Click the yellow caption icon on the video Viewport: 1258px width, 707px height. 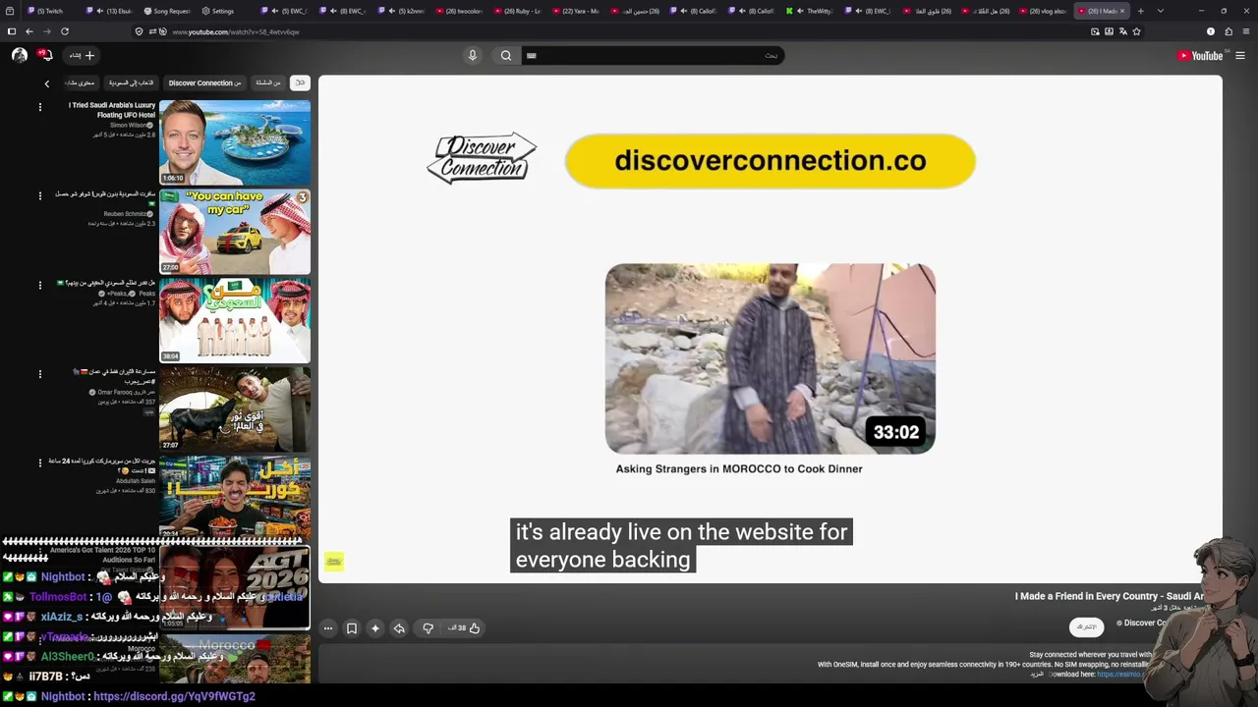334,562
